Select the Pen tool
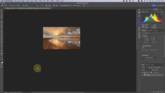 coord(2,44)
